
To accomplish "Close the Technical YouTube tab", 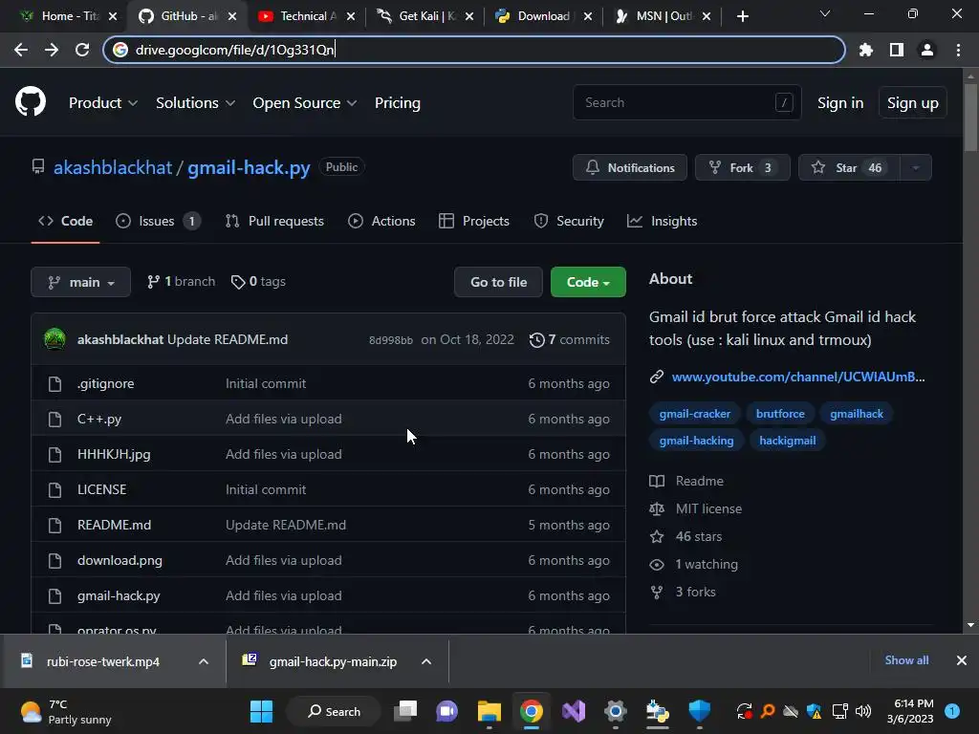I will click(x=351, y=16).
